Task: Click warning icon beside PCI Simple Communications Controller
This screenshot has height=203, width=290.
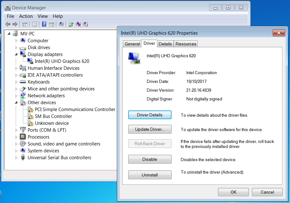Action: click(30, 109)
